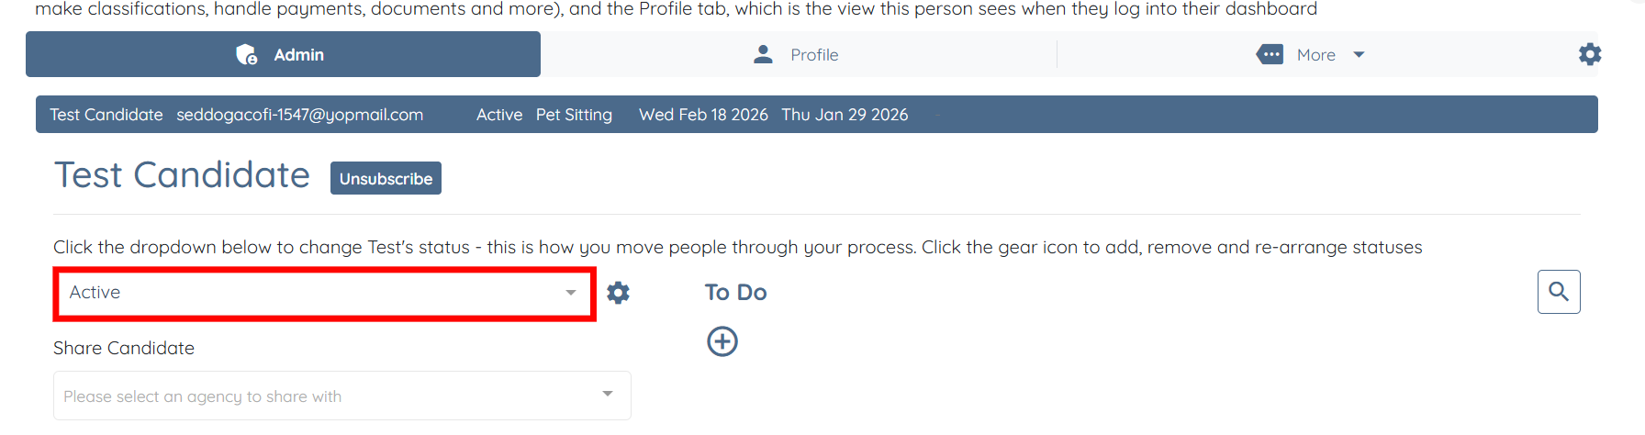This screenshot has height=435, width=1645.
Task: Click gear icon beside status dropdown
Action: click(x=619, y=293)
